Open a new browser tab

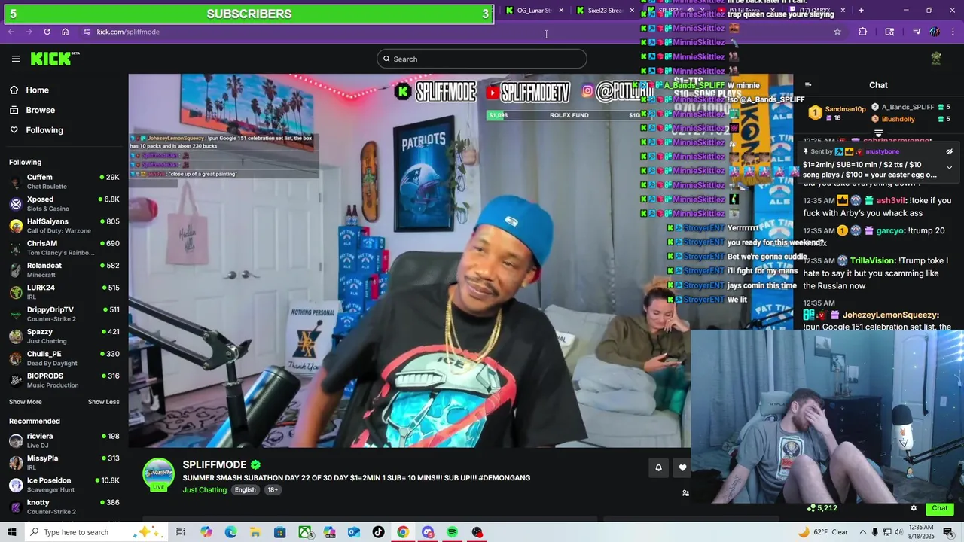pyautogui.click(x=861, y=11)
